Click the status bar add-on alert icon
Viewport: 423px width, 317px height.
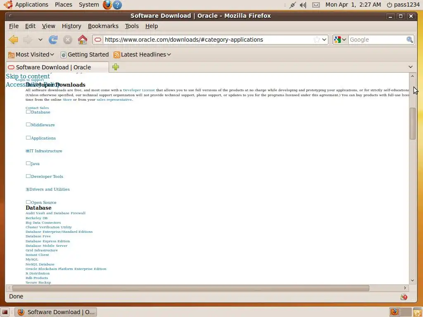click(404, 297)
